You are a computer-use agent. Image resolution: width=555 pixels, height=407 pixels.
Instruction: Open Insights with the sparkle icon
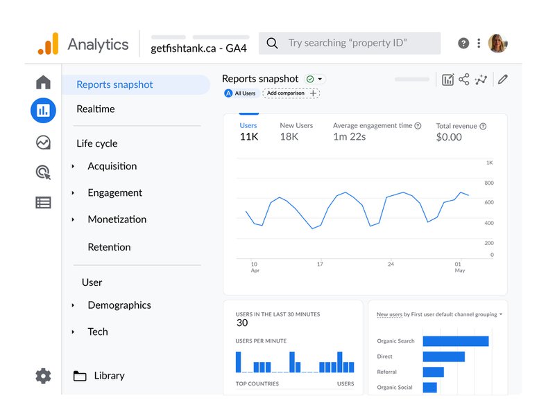(482, 80)
